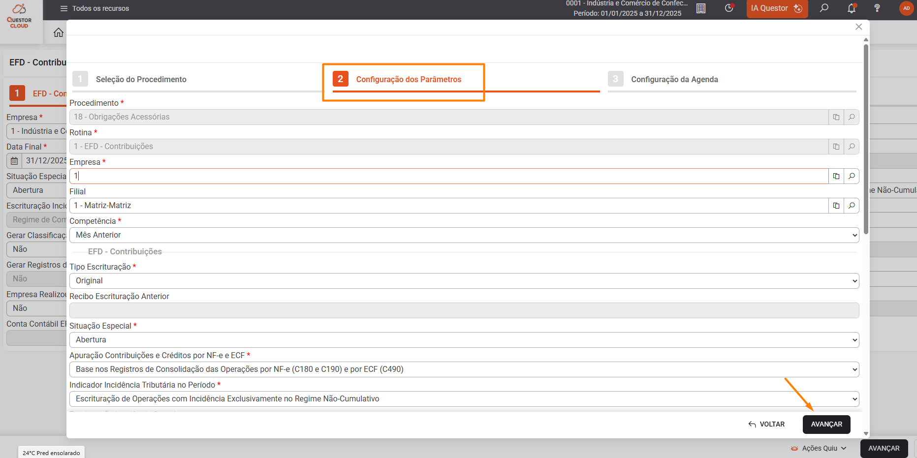Click the search icon for Empresa field
The height and width of the screenshot is (458, 917).
pos(852,176)
